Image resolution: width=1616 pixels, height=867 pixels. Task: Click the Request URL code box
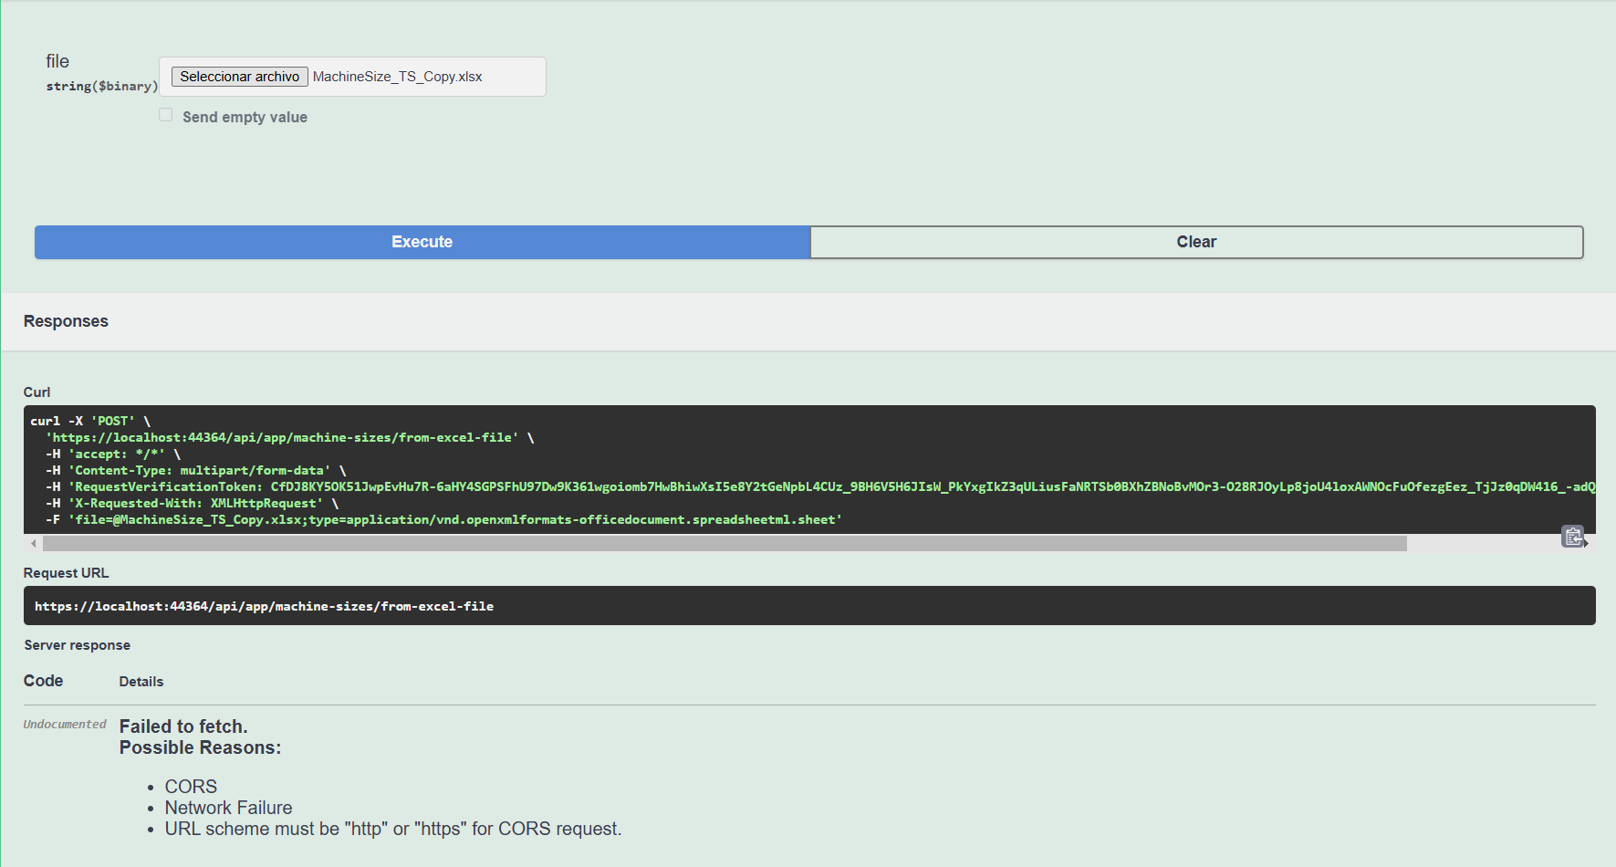click(808, 606)
